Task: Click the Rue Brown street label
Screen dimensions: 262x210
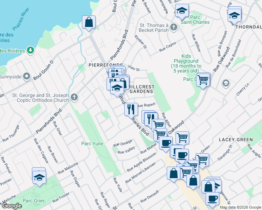Action: coord(53,155)
